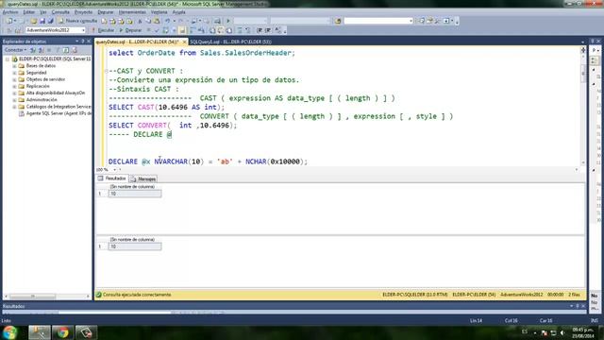Click the Cut scissors icon

click(x=140, y=21)
